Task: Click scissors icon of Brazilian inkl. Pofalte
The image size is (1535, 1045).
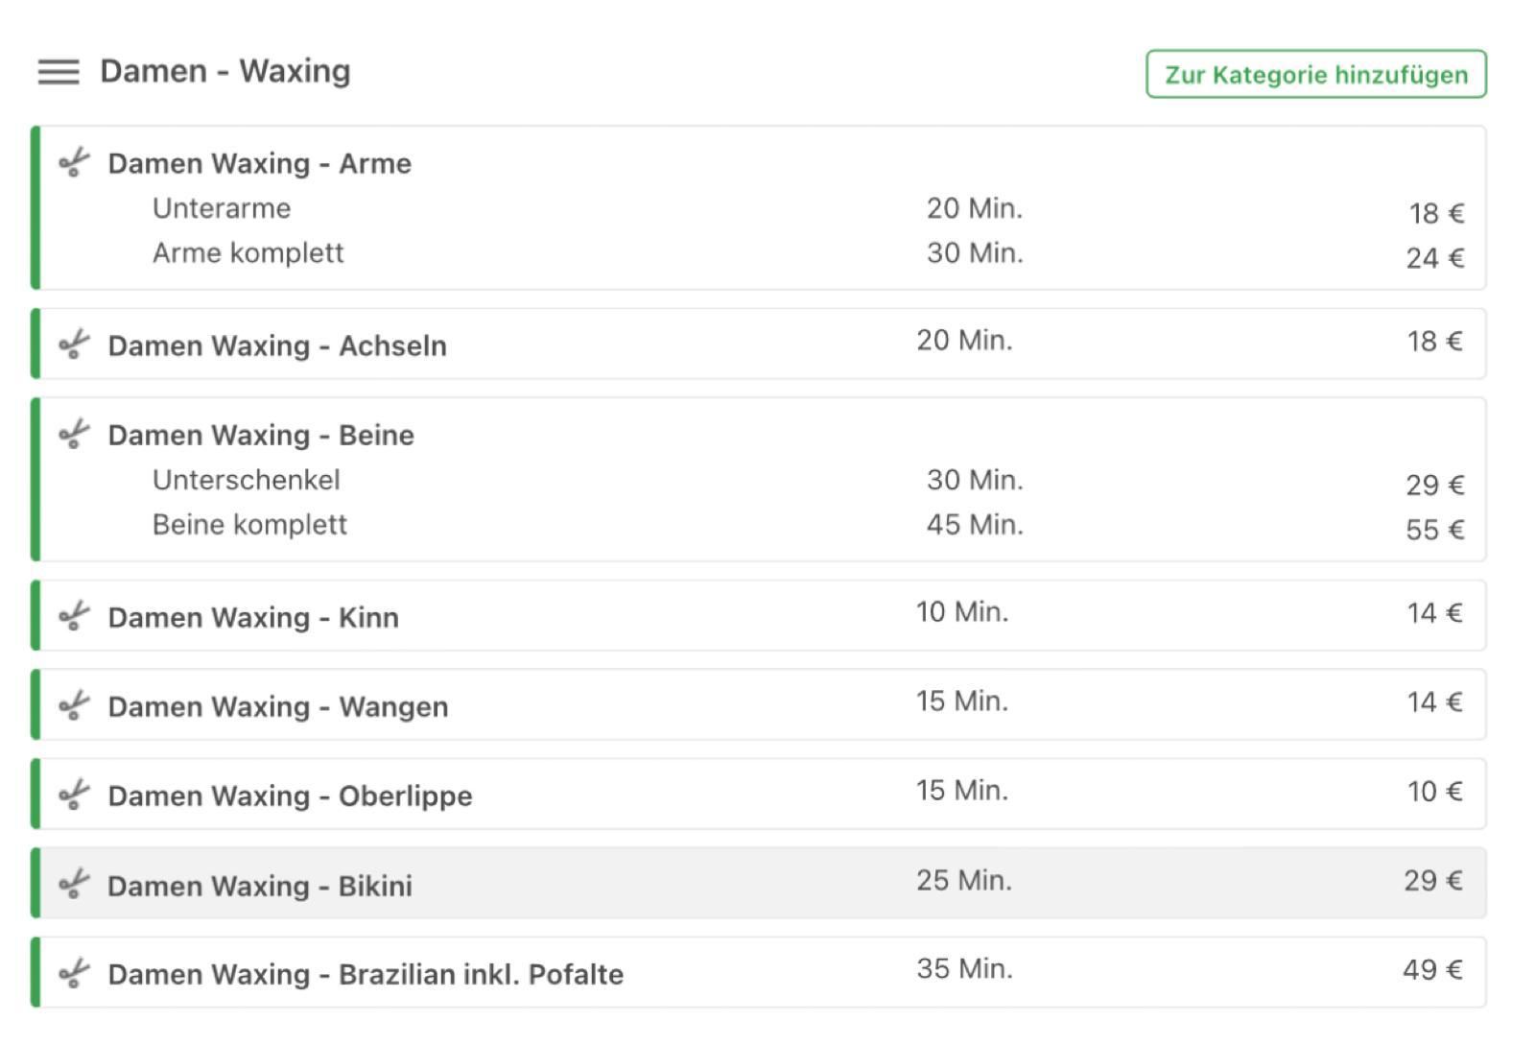Action: (74, 973)
